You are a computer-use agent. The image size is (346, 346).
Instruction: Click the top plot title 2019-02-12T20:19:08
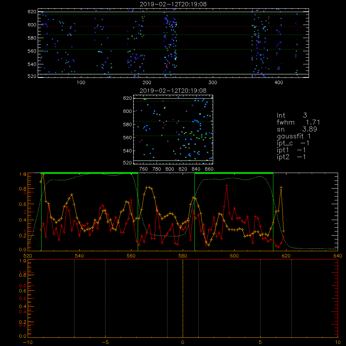coord(173,4)
